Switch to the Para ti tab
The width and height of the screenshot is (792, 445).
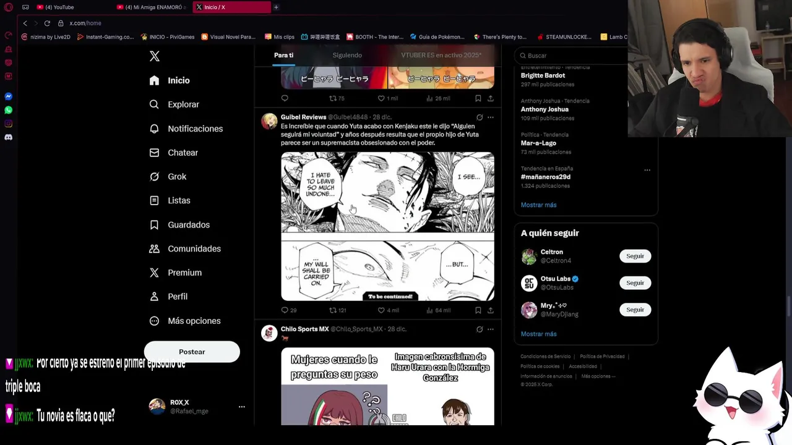pyautogui.click(x=283, y=55)
